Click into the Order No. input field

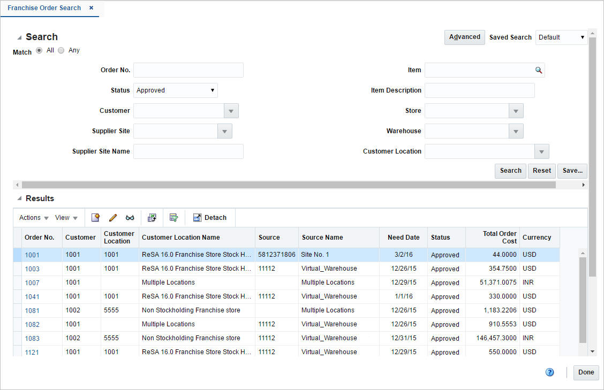pyautogui.click(x=188, y=70)
